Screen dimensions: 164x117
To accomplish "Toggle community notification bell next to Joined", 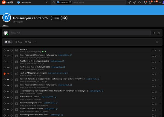I will pos(65,18).
